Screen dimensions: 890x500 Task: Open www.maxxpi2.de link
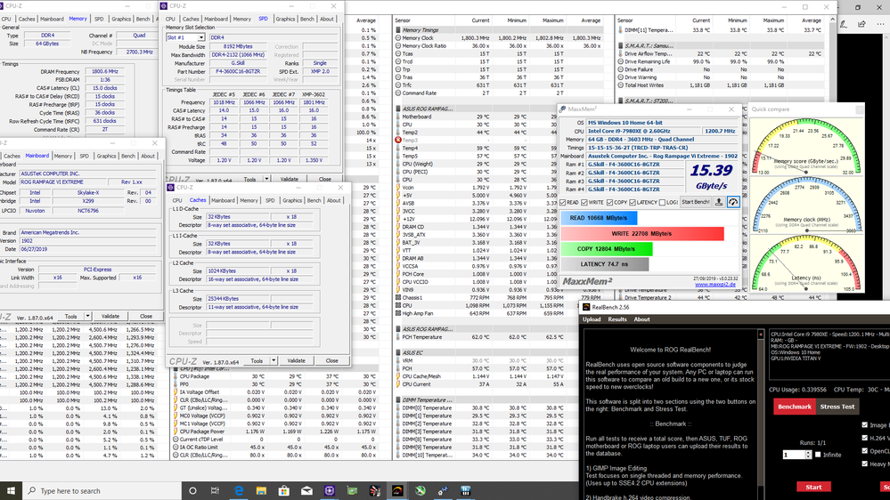(715, 285)
